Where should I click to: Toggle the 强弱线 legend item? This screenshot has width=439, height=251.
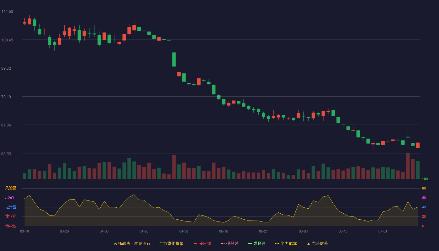tap(230, 243)
